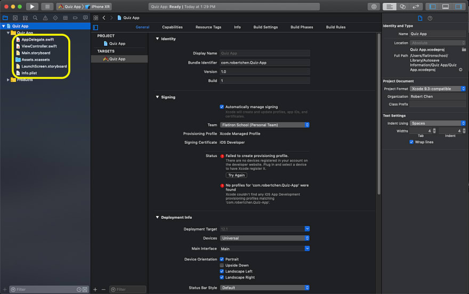Image resolution: width=469 pixels, height=294 pixels.
Task: Hide the project and targets list
Action: click(95, 28)
